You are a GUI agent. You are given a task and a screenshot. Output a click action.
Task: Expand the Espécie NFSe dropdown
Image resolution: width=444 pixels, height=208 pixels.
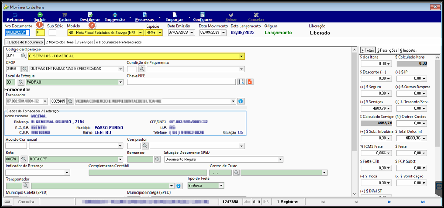(160, 33)
